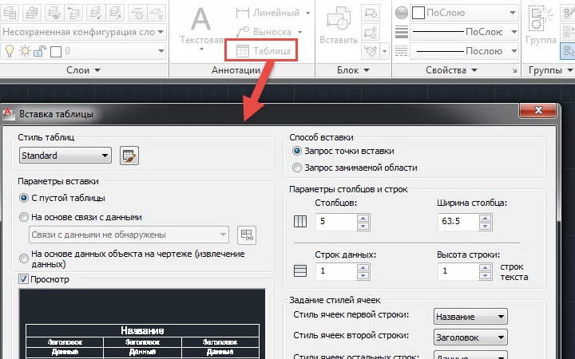
Task: Open the table style editor icon
Action: click(x=129, y=156)
